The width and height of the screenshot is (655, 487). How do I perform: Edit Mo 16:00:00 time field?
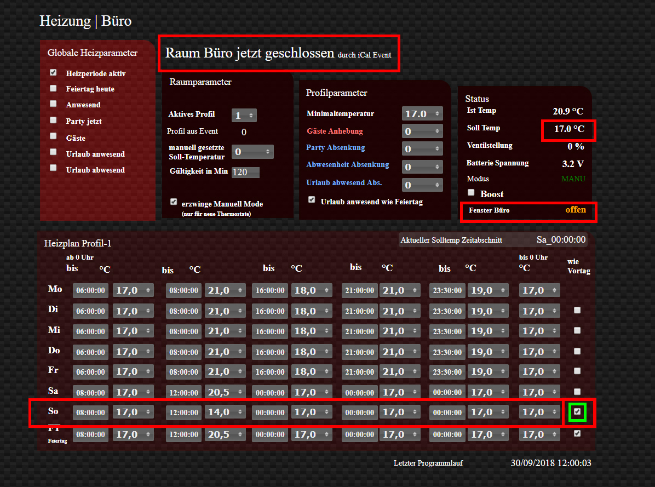click(270, 290)
